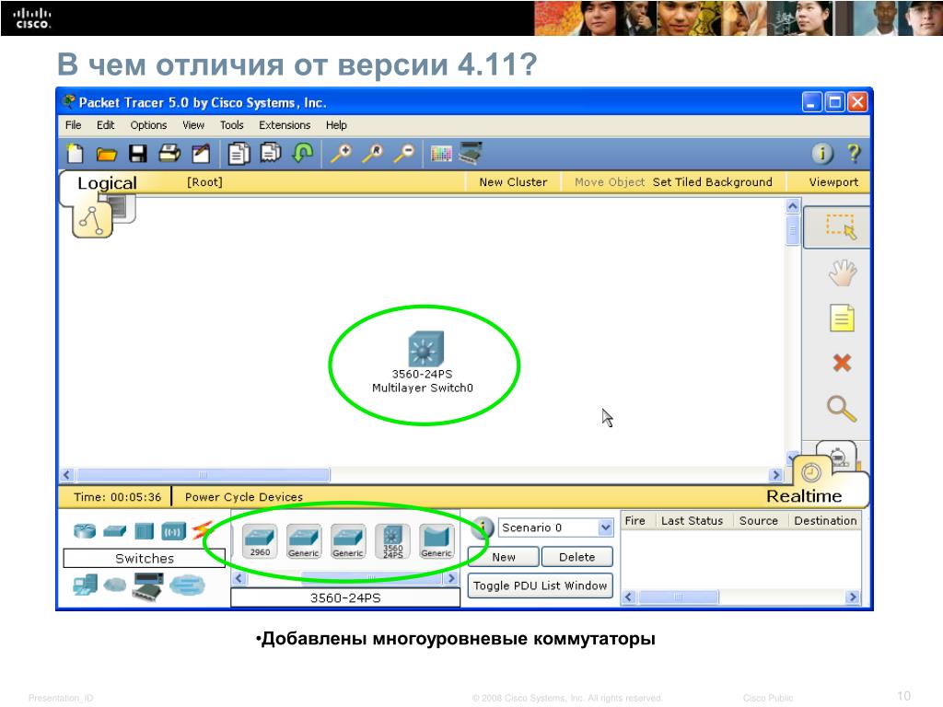Click the question mark Help icon
The image size is (943, 707).
coord(854,154)
